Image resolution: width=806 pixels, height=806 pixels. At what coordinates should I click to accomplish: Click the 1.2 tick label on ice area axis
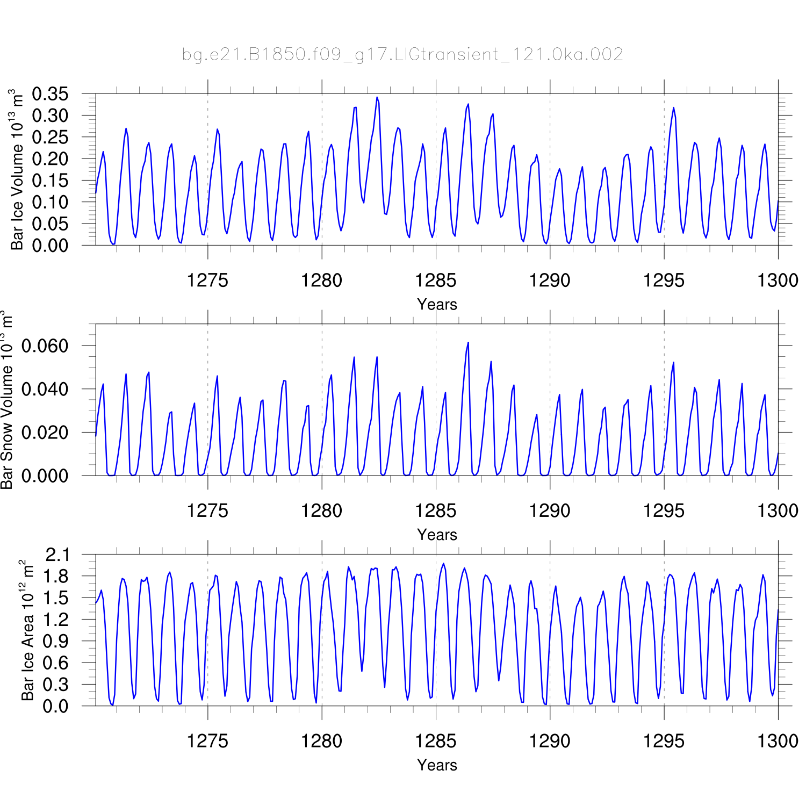(57, 620)
